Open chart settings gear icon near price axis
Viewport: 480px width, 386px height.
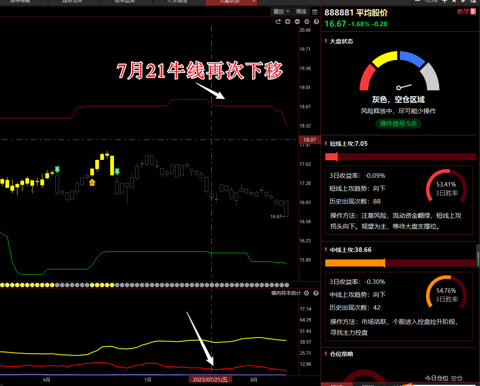pyautogui.click(x=307, y=22)
